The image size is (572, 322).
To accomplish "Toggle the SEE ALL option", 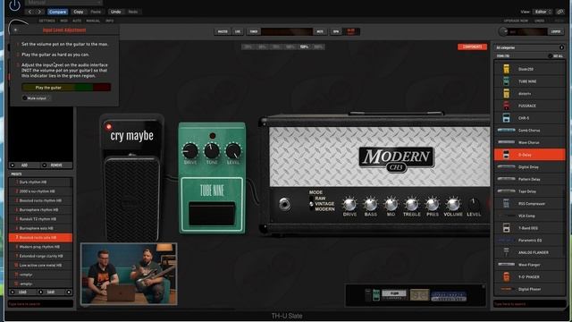I will coord(556,56).
